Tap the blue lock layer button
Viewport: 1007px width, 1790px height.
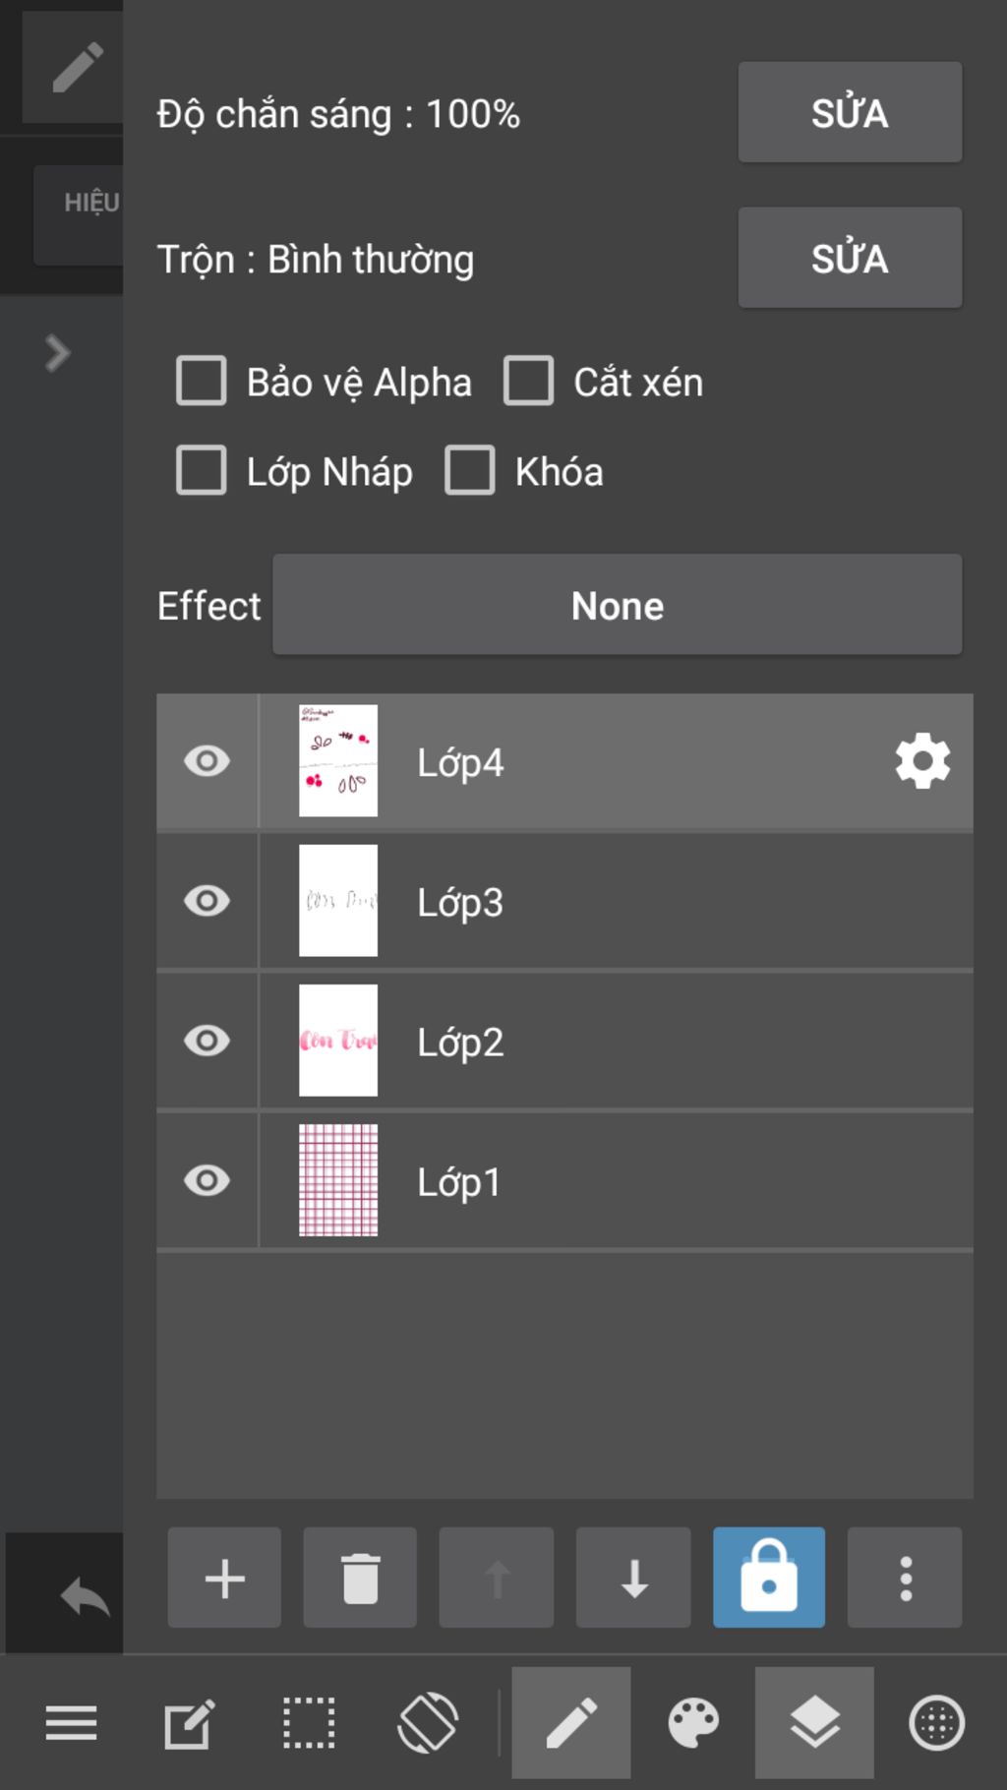point(769,1578)
